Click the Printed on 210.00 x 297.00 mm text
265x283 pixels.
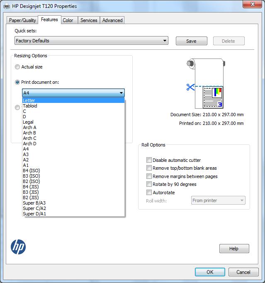tap(211, 123)
